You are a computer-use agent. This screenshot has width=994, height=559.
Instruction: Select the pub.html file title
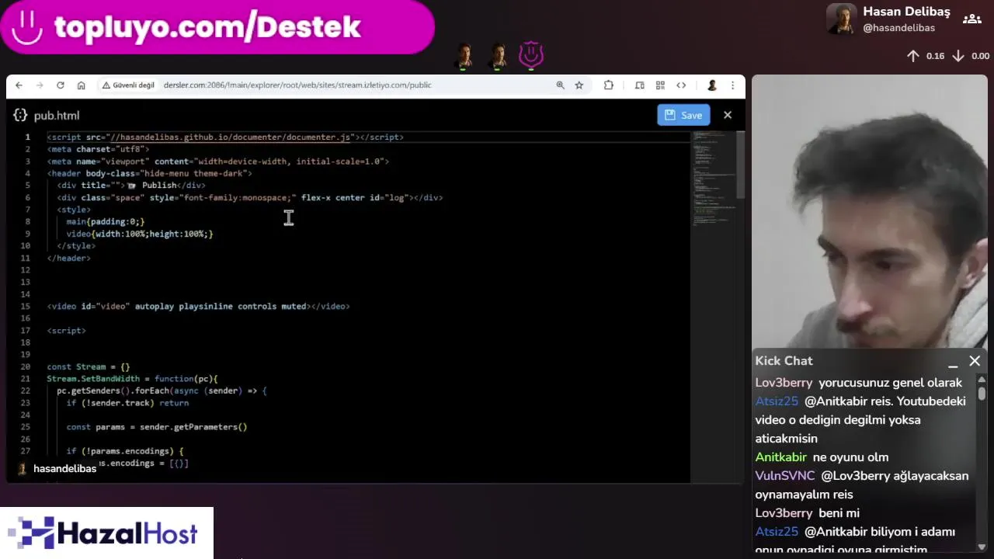click(57, 116)
